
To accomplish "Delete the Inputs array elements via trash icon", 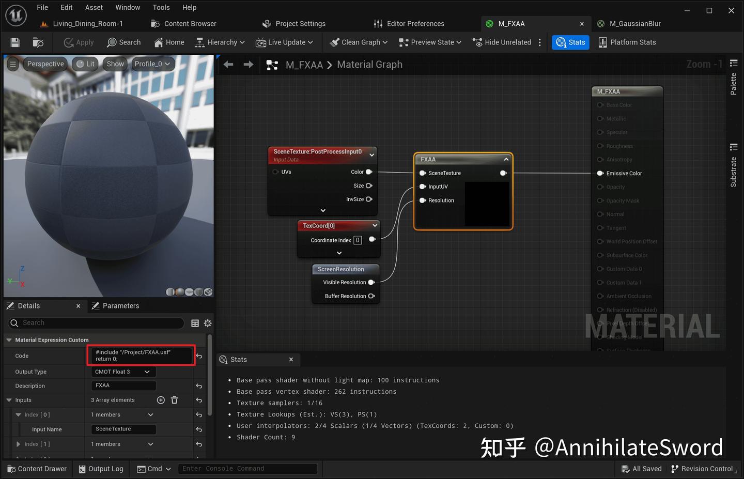I will [x=174, y=399].
